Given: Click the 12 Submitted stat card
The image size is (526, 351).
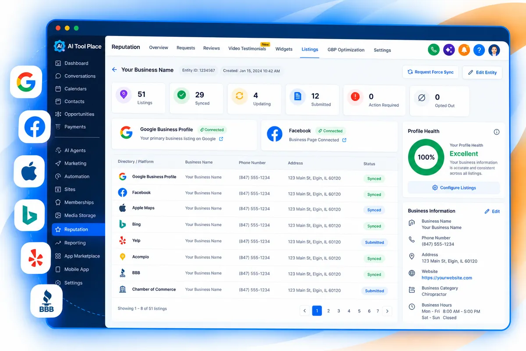Looking at the screenshot, I should pyautogui.click(x=313, y=100).
